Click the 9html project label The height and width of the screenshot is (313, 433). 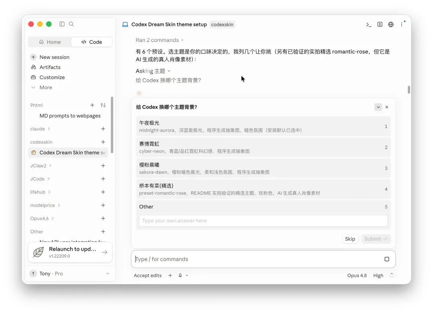tap(36, 105)
